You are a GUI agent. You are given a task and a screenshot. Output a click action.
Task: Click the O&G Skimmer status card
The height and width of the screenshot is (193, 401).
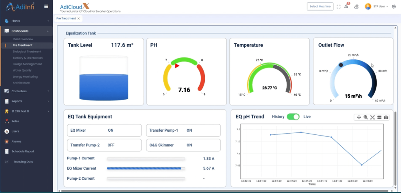click(183, 145)
